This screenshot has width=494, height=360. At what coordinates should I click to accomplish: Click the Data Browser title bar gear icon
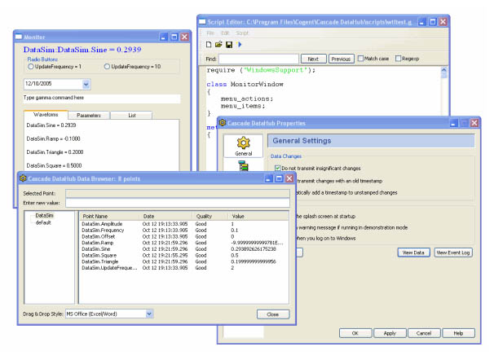(23, 178)
